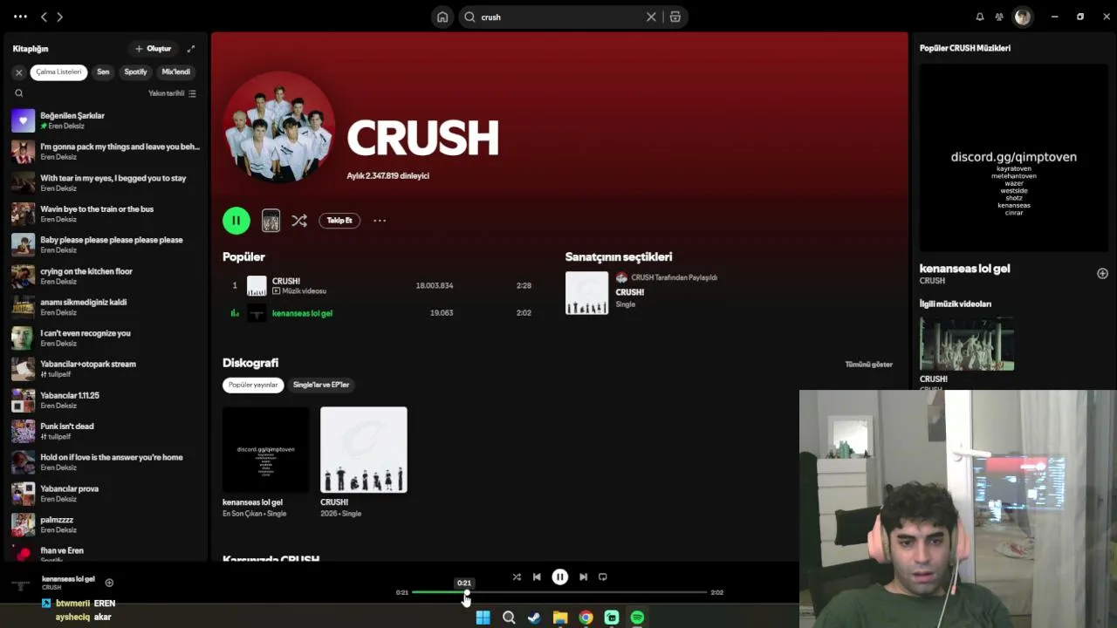Open the "crying on the kitchen floor" playlist
Screen dimensions: 1117x628
coord(106,276)
